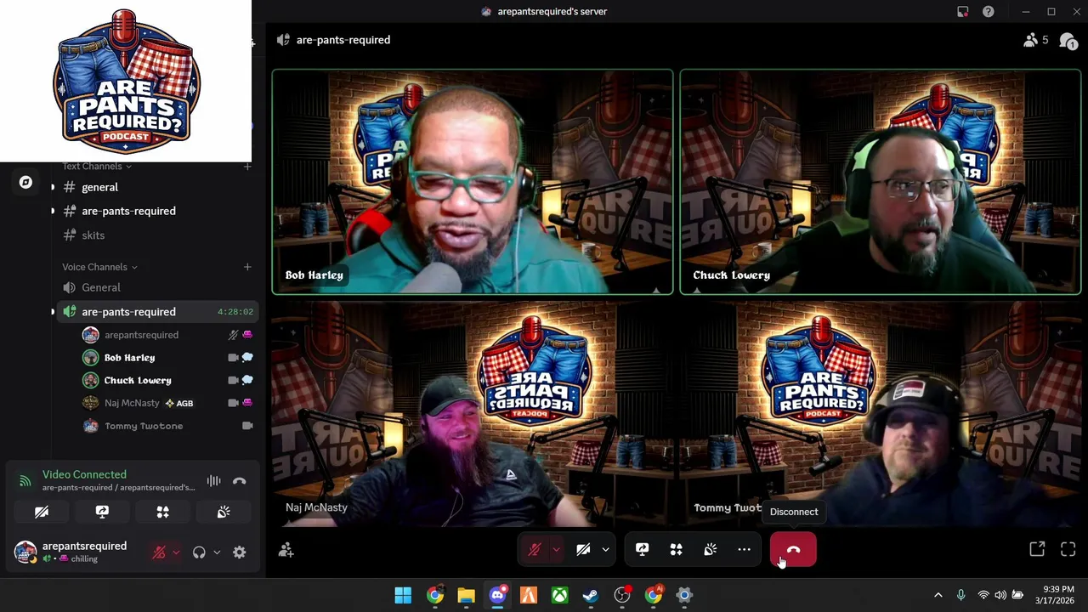The height and width of the screenshot is (612, 1088).
Task: Open the Discord inbox icon in the title bar
Action: click(x=962, y=12)
